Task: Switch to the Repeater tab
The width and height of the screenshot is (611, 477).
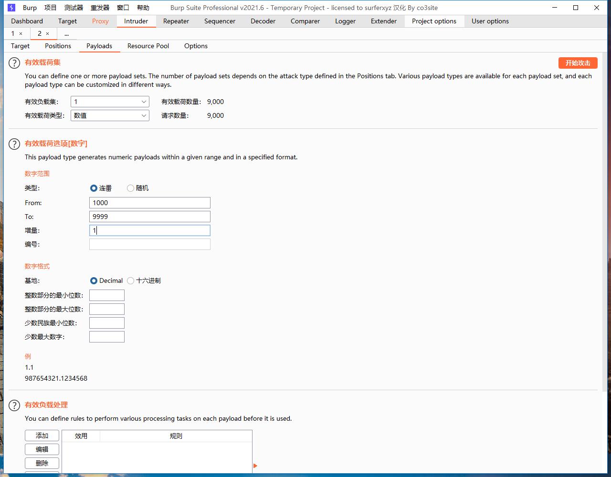Action: [176, 21]
